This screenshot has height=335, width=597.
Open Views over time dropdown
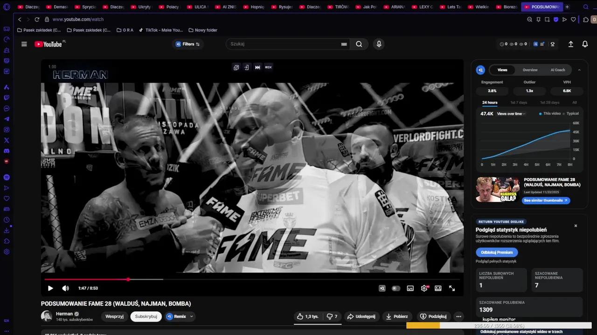(511, 114)
